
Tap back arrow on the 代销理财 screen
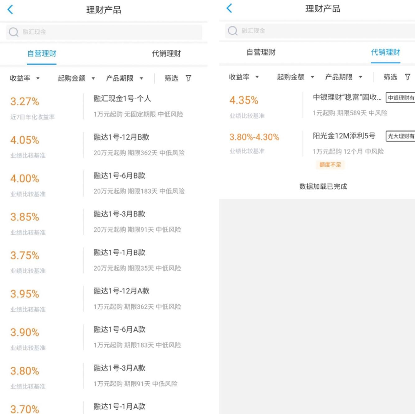[229, 8]
